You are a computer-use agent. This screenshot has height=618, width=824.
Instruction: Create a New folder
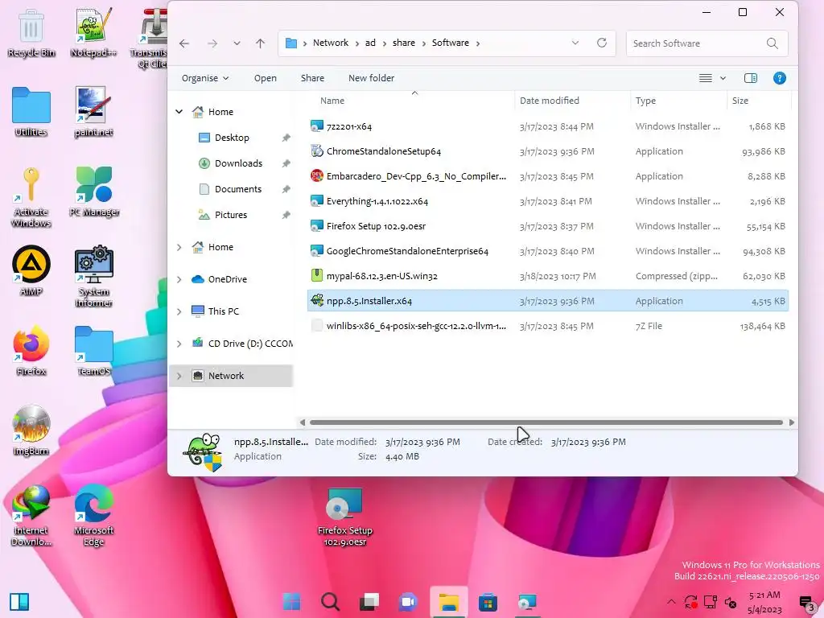click(x=371, y=78)
